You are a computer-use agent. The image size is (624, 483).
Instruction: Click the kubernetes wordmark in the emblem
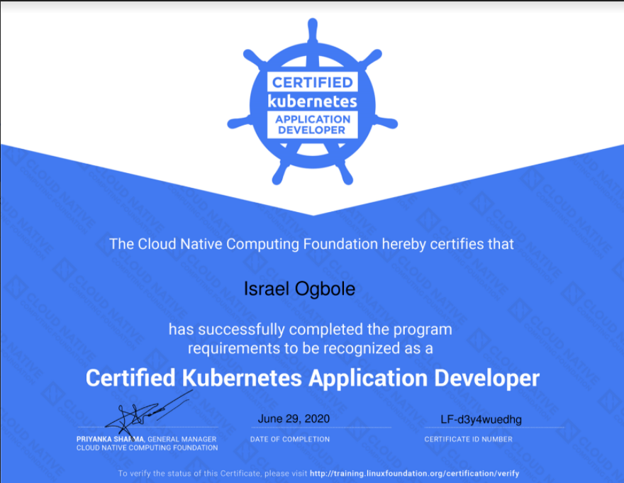coord(312,99)
